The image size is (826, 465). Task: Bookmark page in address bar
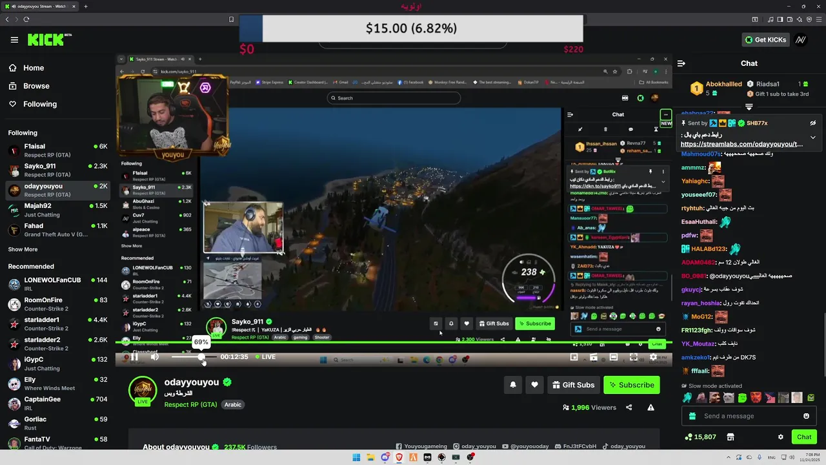point(231,19)
